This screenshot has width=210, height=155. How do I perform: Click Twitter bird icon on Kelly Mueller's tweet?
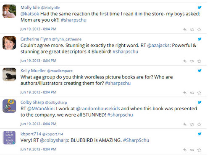(199, 71)
